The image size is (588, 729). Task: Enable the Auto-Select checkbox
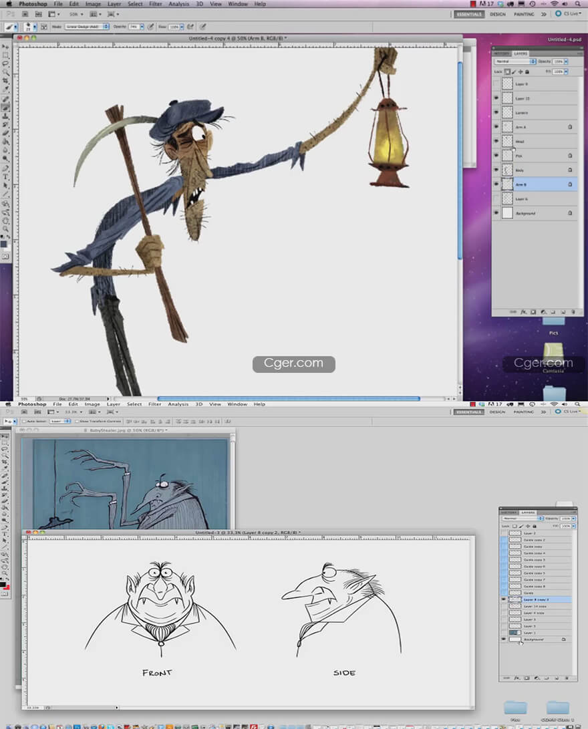[x=24, y=421]
